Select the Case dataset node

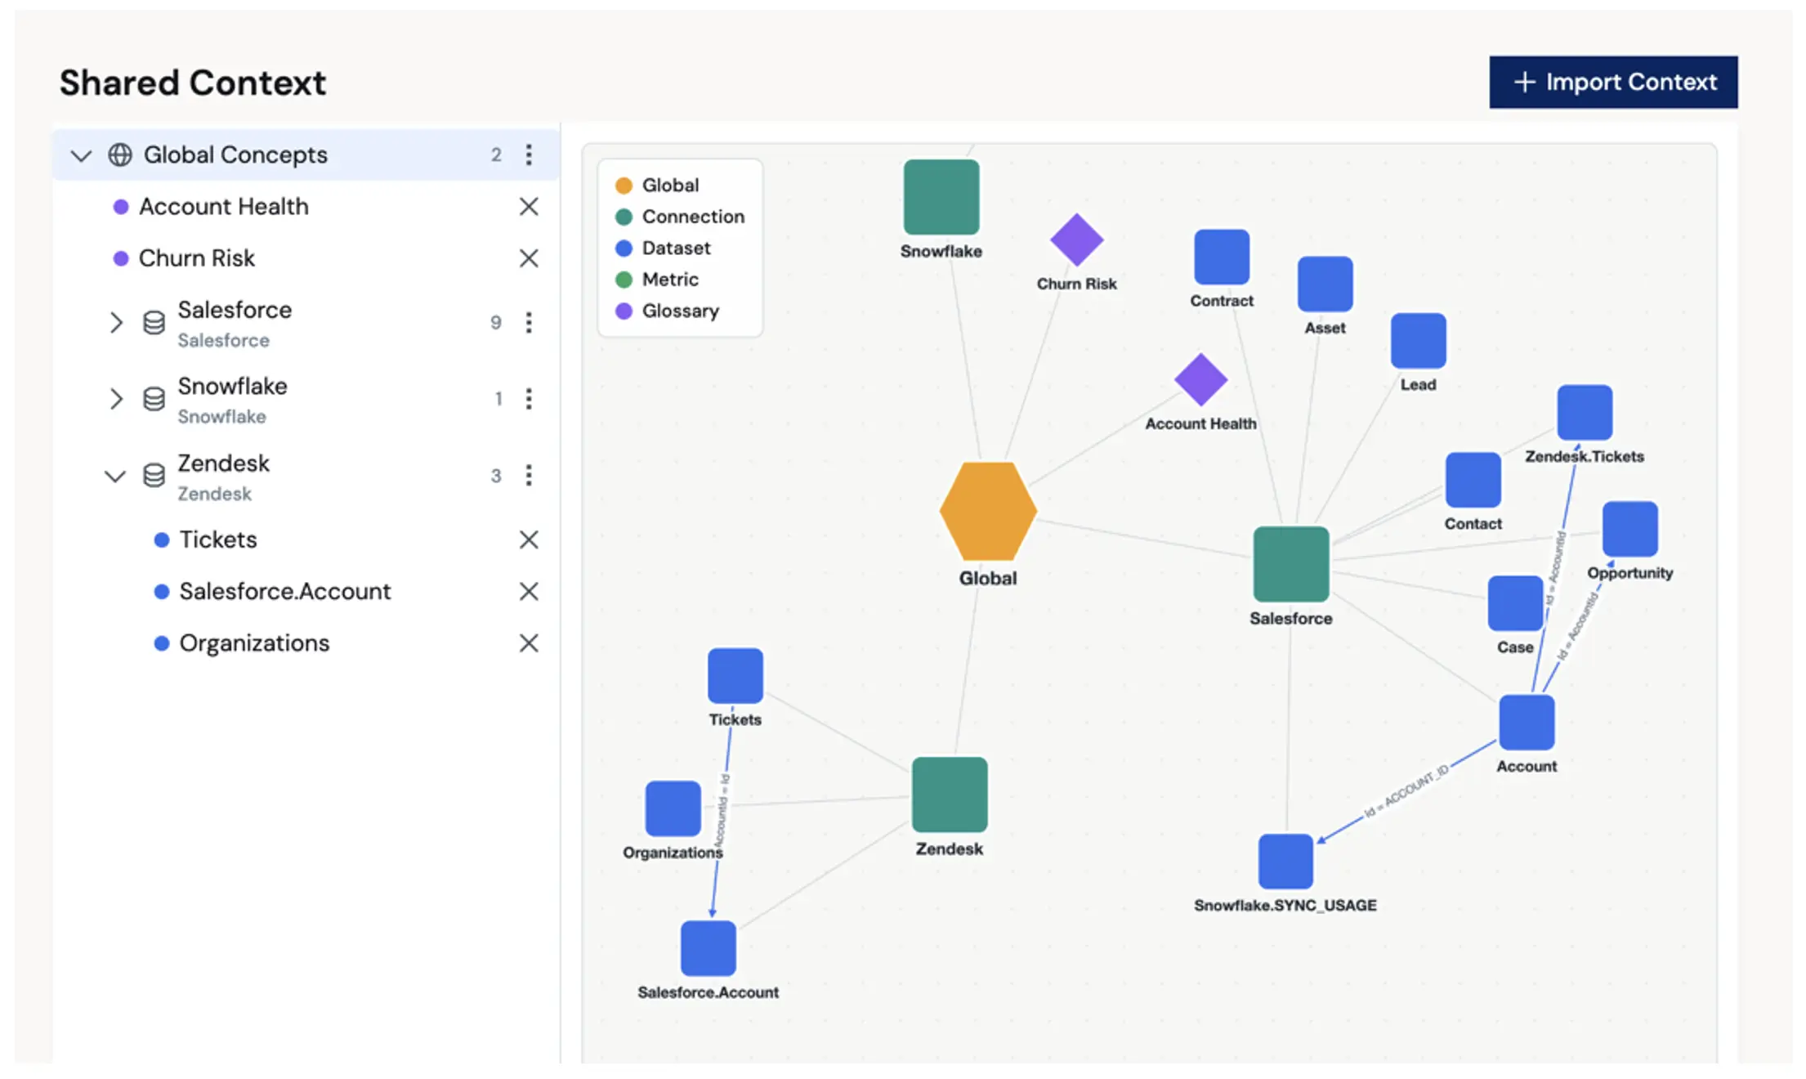coord(1516,603)
